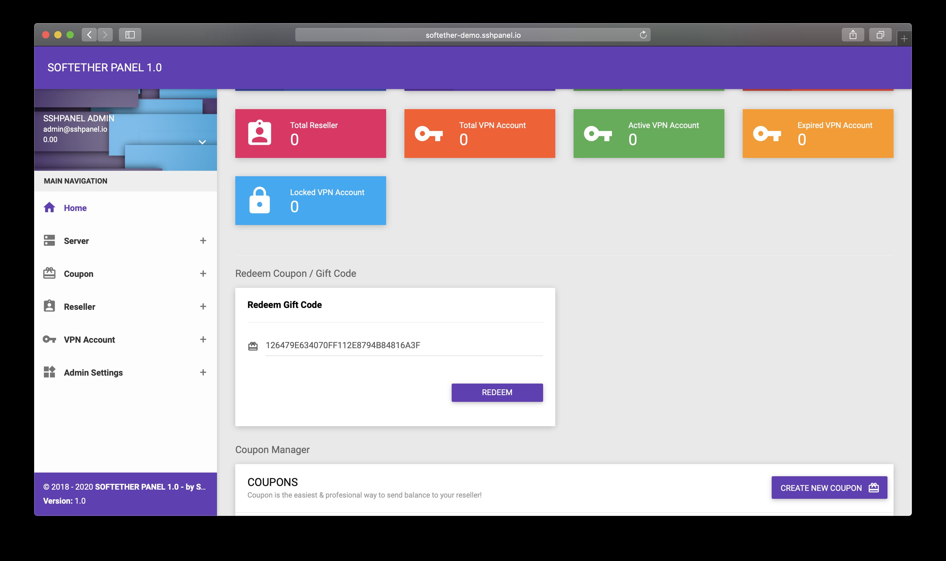Click the 0.00 balance in profile
Screen dimensions: 946x561
(x=50, y=140)
